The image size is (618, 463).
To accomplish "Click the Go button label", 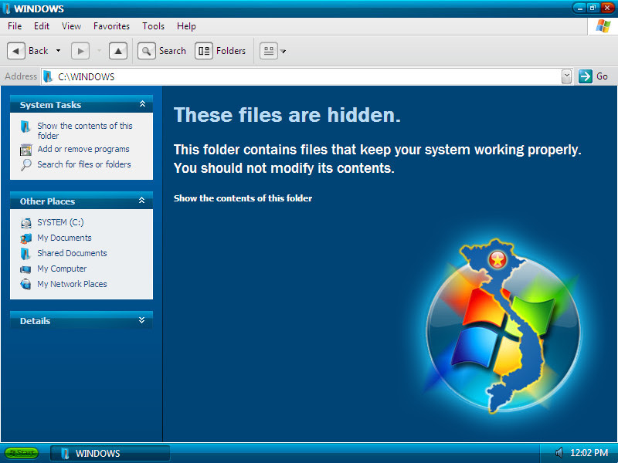I will (x=602, y=76).
